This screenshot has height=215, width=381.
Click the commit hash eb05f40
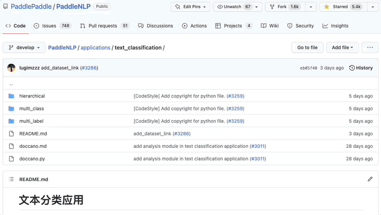pos(308,68)
